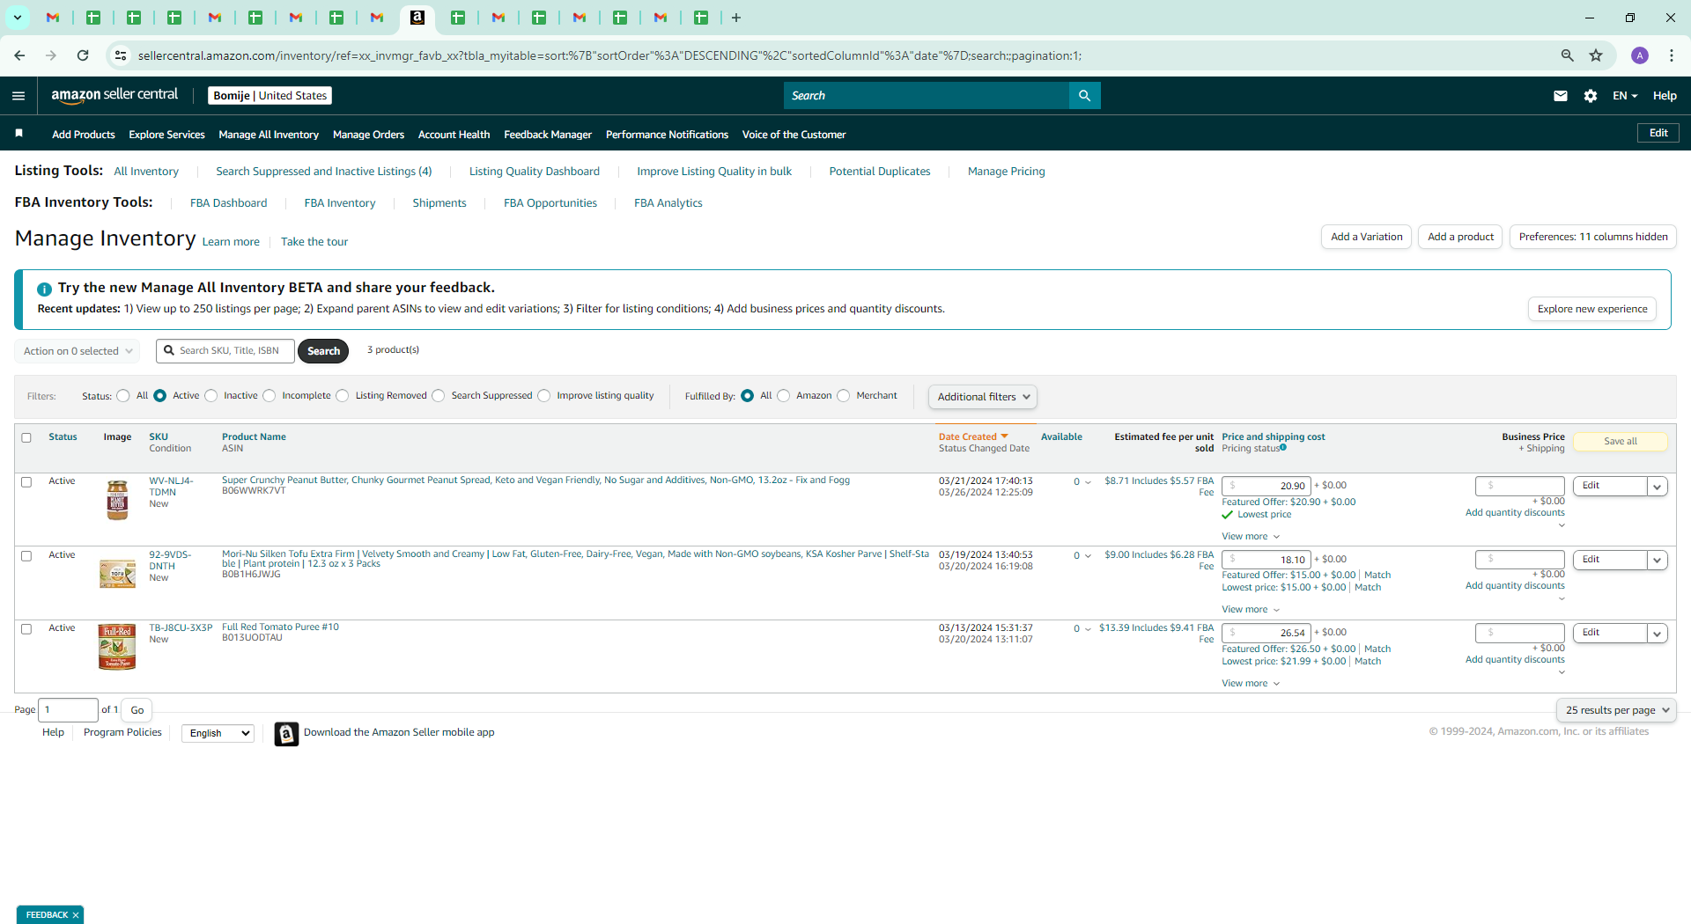Select Fulfilled By Merchant radio button

844,396
